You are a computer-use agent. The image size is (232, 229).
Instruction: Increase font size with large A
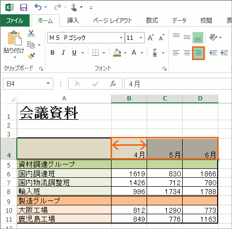(151, 37)
